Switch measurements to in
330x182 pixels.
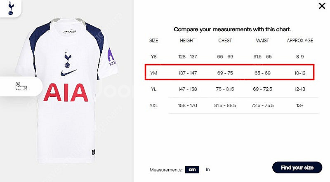tap(208, 169)
